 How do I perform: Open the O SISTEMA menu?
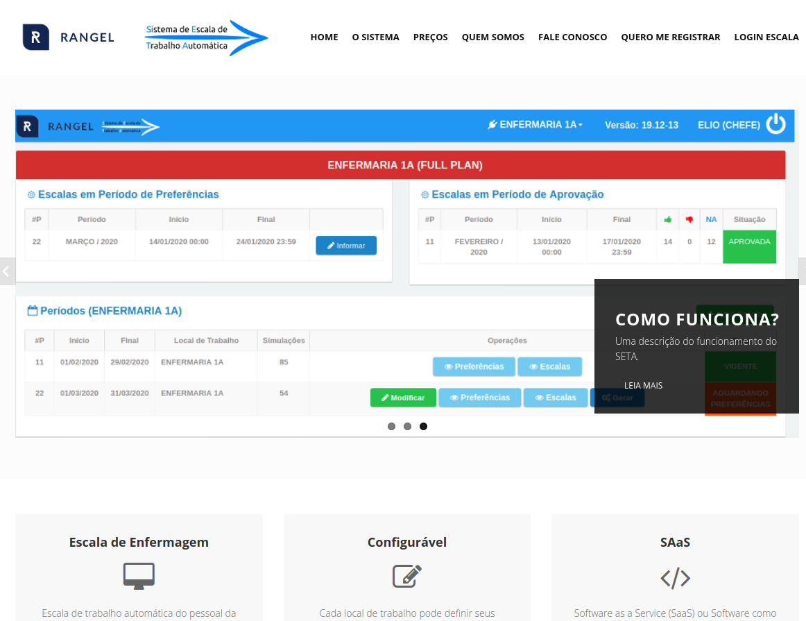pyautogui.click(x=375, y=37)
